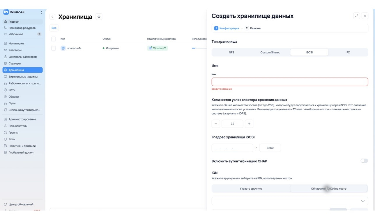Open Центральный сервер section
This screenshot has height=223, width=375.
point(22,57)
